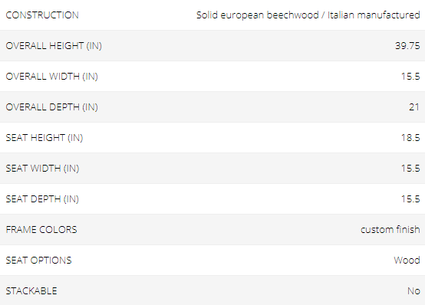Click the STACKABLE label
Viewport: 425px width, 305px height.
pos(31,291)
